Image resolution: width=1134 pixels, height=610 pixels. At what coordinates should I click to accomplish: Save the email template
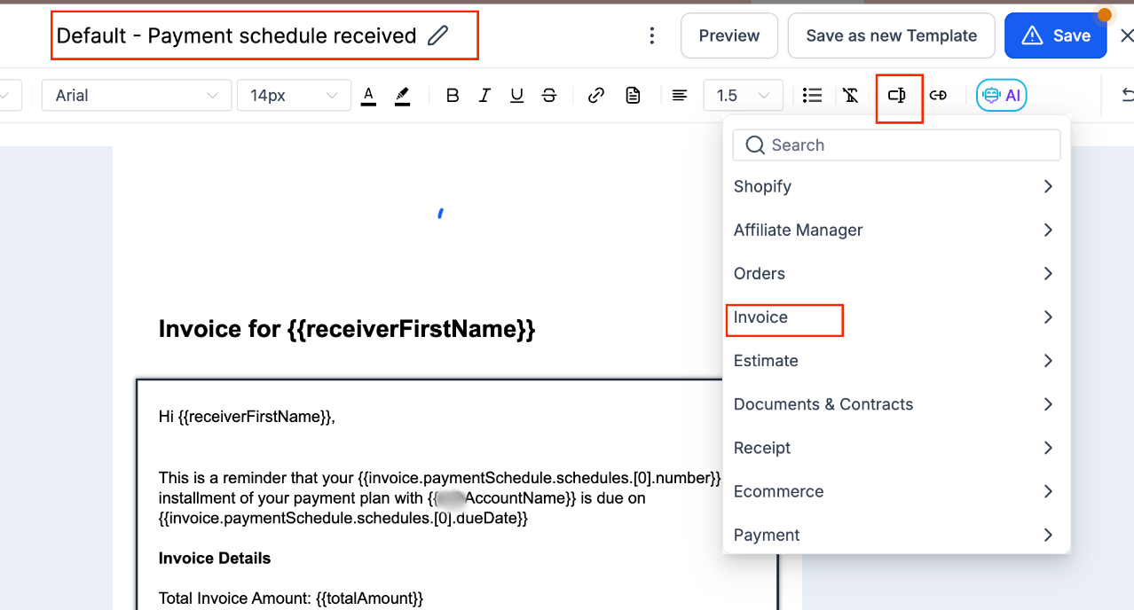point(1055,35)
